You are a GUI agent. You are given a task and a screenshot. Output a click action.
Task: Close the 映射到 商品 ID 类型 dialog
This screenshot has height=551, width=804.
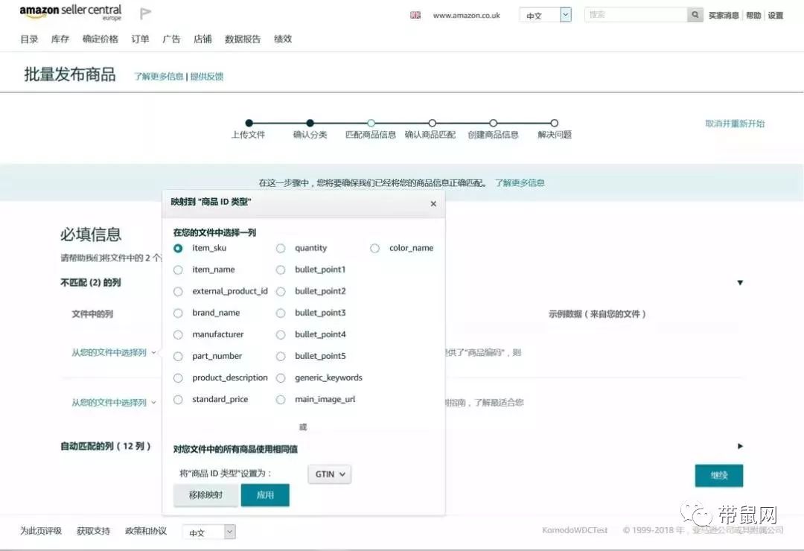[433, 204]
